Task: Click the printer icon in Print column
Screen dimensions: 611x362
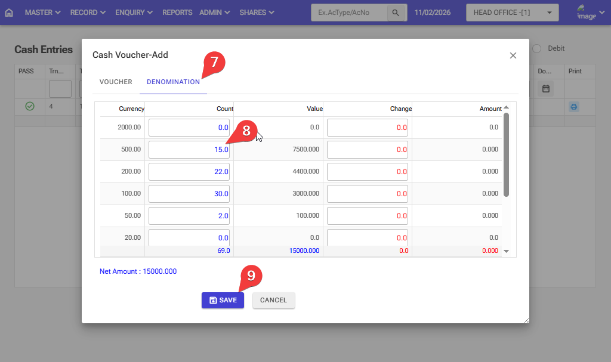Action: (x=573, y=107)
